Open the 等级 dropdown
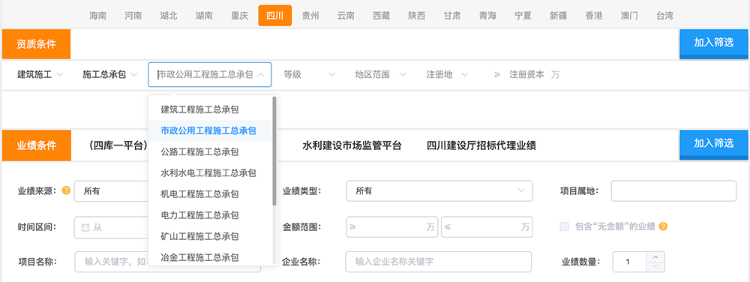The height and width of the screenshot is (282, 750). (309, 74)
